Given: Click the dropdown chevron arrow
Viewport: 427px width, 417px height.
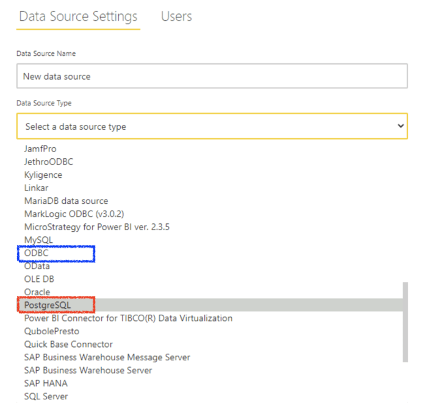Looking at the screenshot, I should tap(400, 126).
